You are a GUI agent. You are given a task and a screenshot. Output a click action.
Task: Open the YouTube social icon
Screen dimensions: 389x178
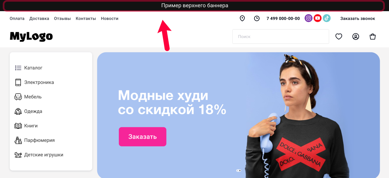tap(318, 18)
